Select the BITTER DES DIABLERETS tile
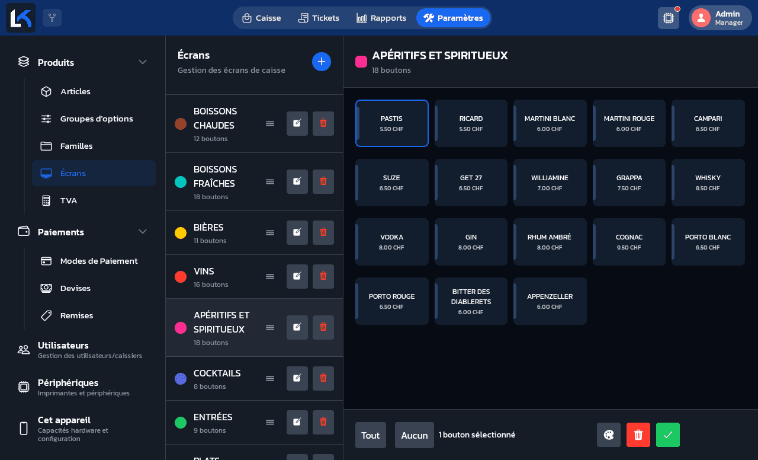This screenshot has width=758, height=460. (x=471, y=301)
